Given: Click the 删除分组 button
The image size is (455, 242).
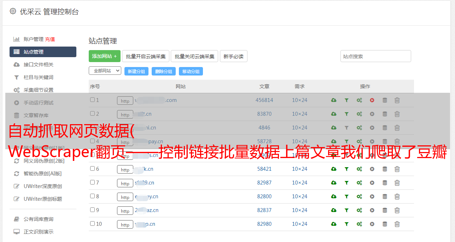Looking at the screenshot, I should pyautogui.click(x=164, y=71).
